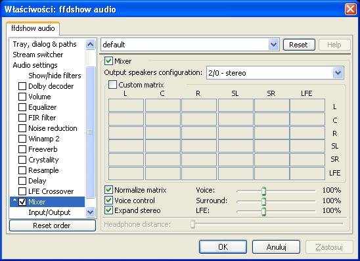This screenshot has height=261, width=360.
Task: Select the Input/Output entry
Action: point(49,212)
